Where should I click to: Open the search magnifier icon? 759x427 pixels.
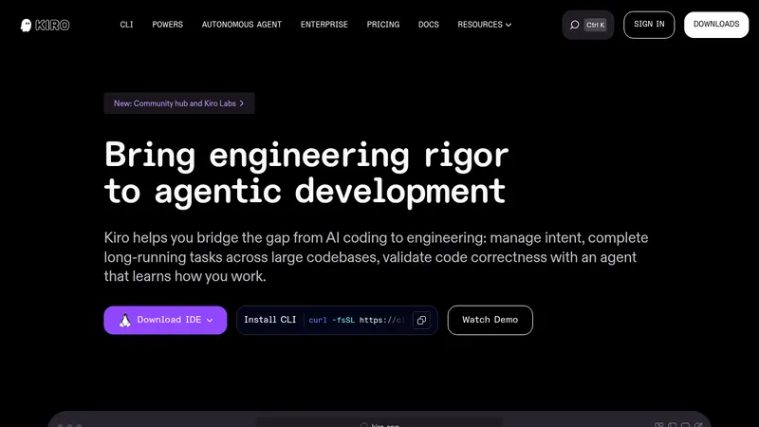(x=574, y=25)
